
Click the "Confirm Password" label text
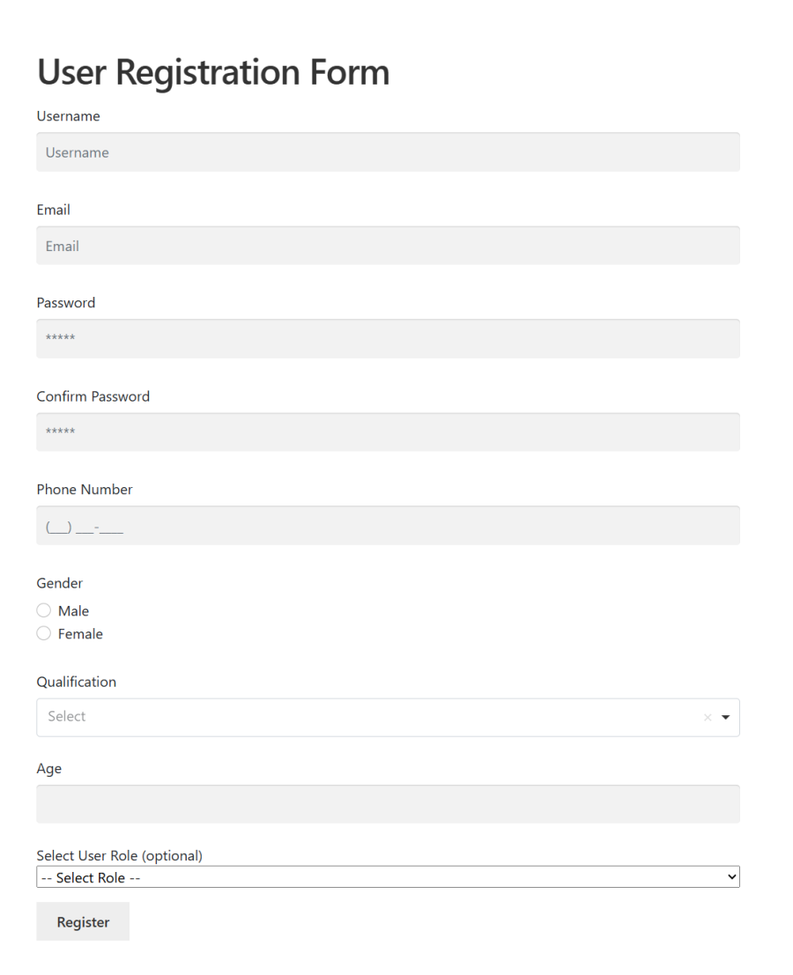(93, 396)
